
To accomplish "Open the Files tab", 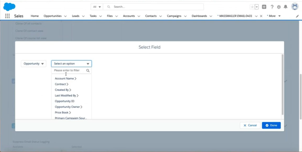I will pos(110,16).
